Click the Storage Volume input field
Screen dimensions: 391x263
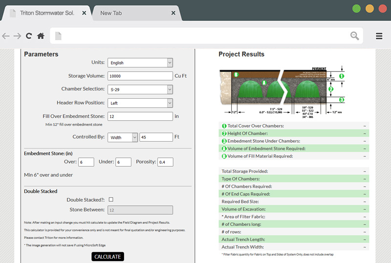[140, 76]
